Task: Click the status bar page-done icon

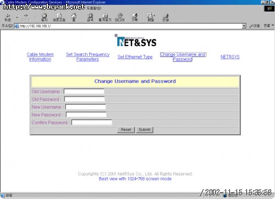Action: click(x=3, y=195)
